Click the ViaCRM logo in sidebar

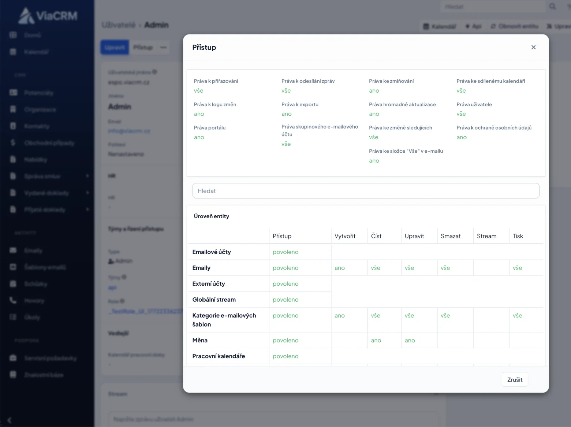click(48, 16)
